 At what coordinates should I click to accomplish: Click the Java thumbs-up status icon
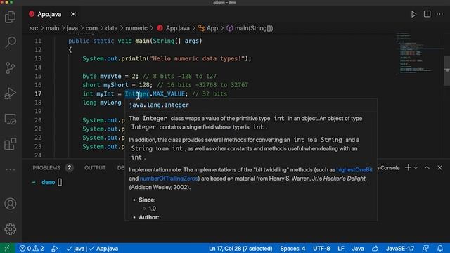tap(375, 248)
